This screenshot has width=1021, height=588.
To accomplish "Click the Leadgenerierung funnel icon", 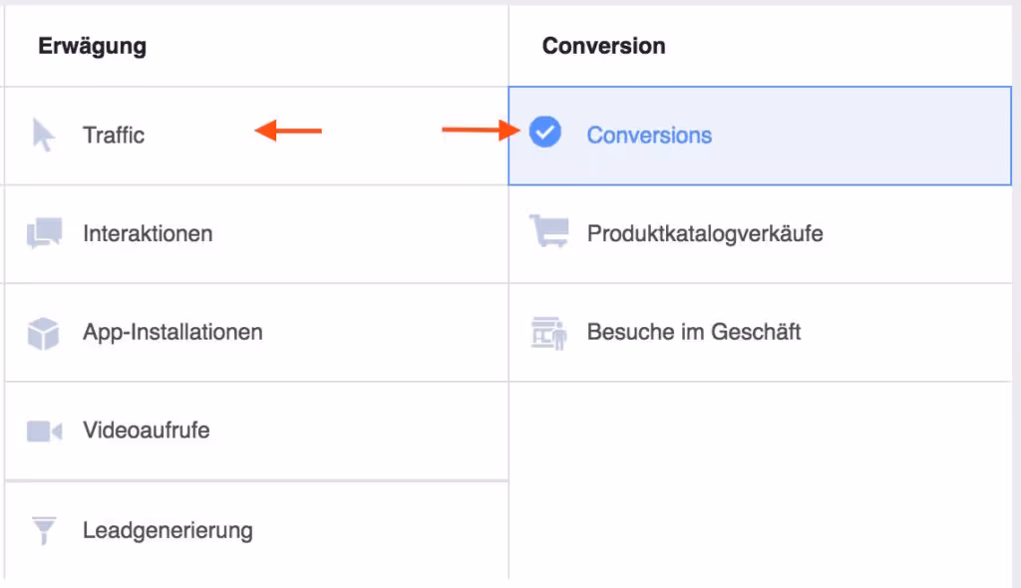I will pos(44,530).
